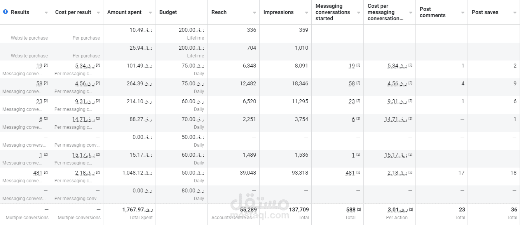Click the info icon beside Results
520x225 pixels.
click(x=5, y=12)
